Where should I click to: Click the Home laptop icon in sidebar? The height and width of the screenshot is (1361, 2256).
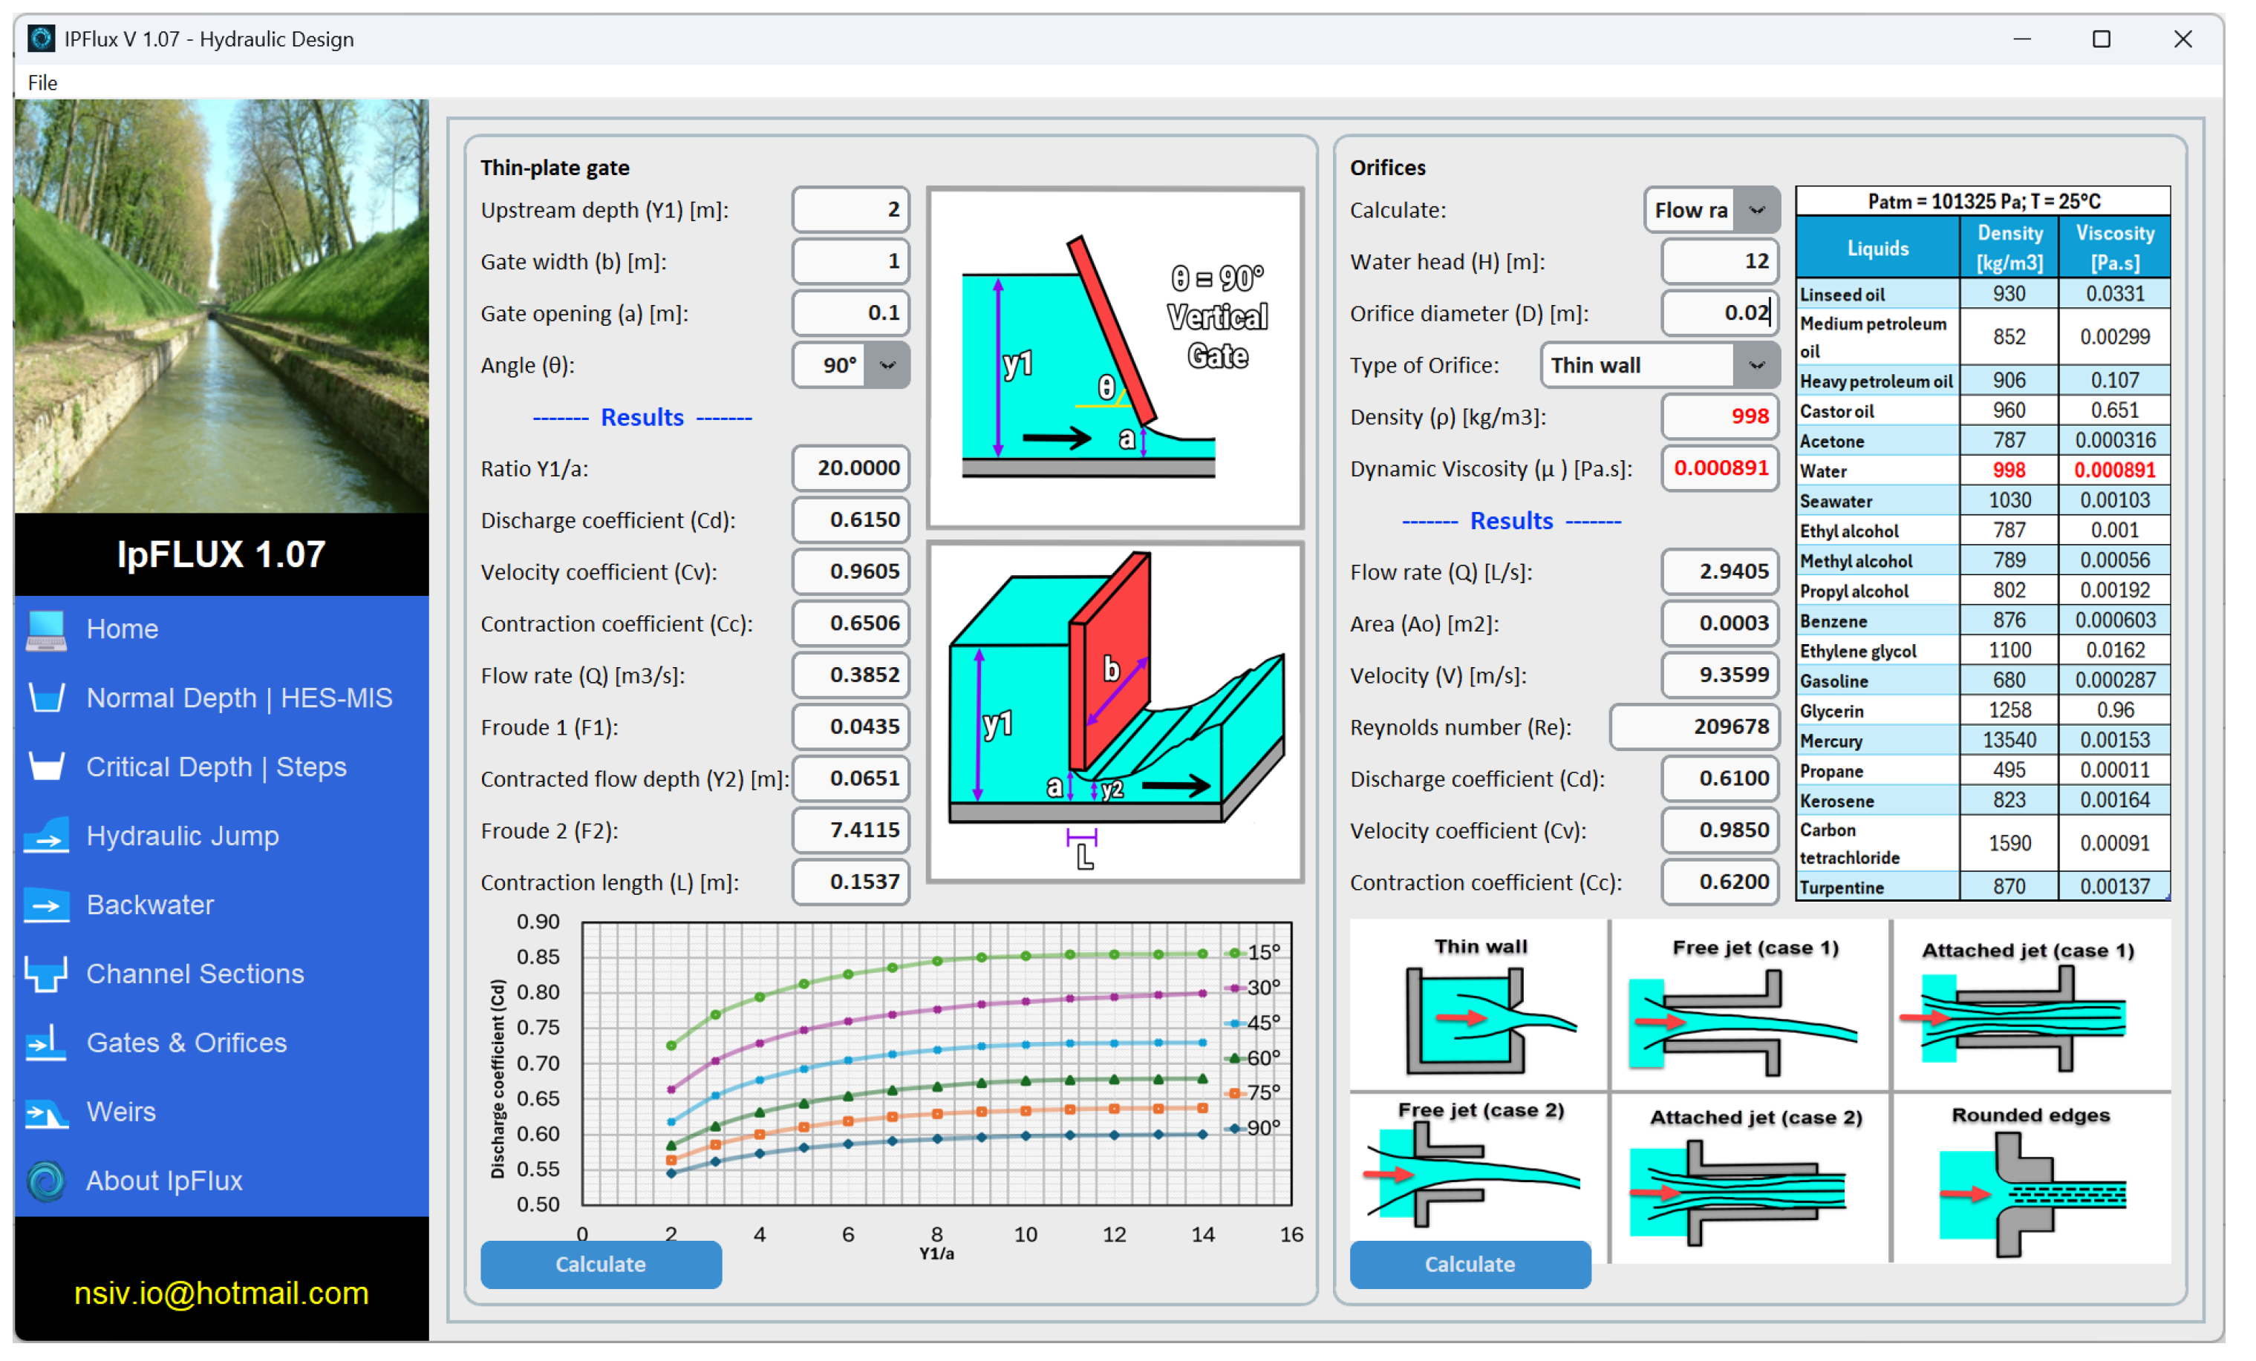(x=46, y=631)
